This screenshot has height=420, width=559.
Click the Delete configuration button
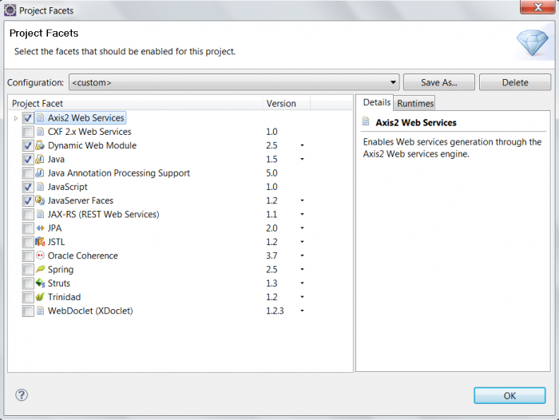(515, 82)
